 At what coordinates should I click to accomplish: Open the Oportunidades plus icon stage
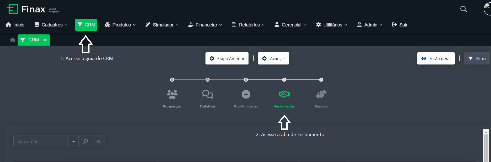point(246,94)
